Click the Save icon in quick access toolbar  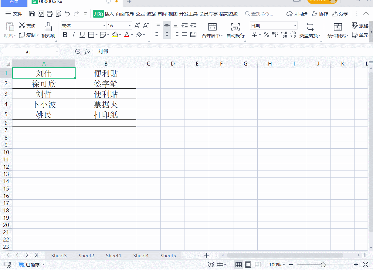[x=32, y=14]
